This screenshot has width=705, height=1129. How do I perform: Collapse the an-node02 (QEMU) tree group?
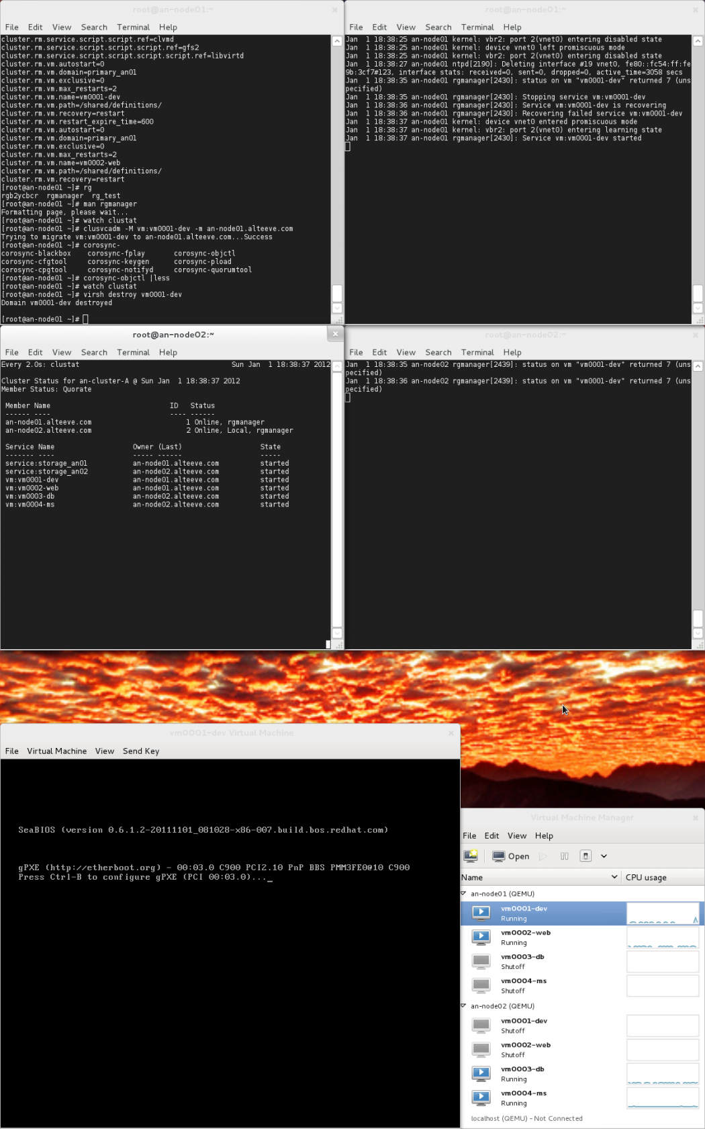point(463,1005)
